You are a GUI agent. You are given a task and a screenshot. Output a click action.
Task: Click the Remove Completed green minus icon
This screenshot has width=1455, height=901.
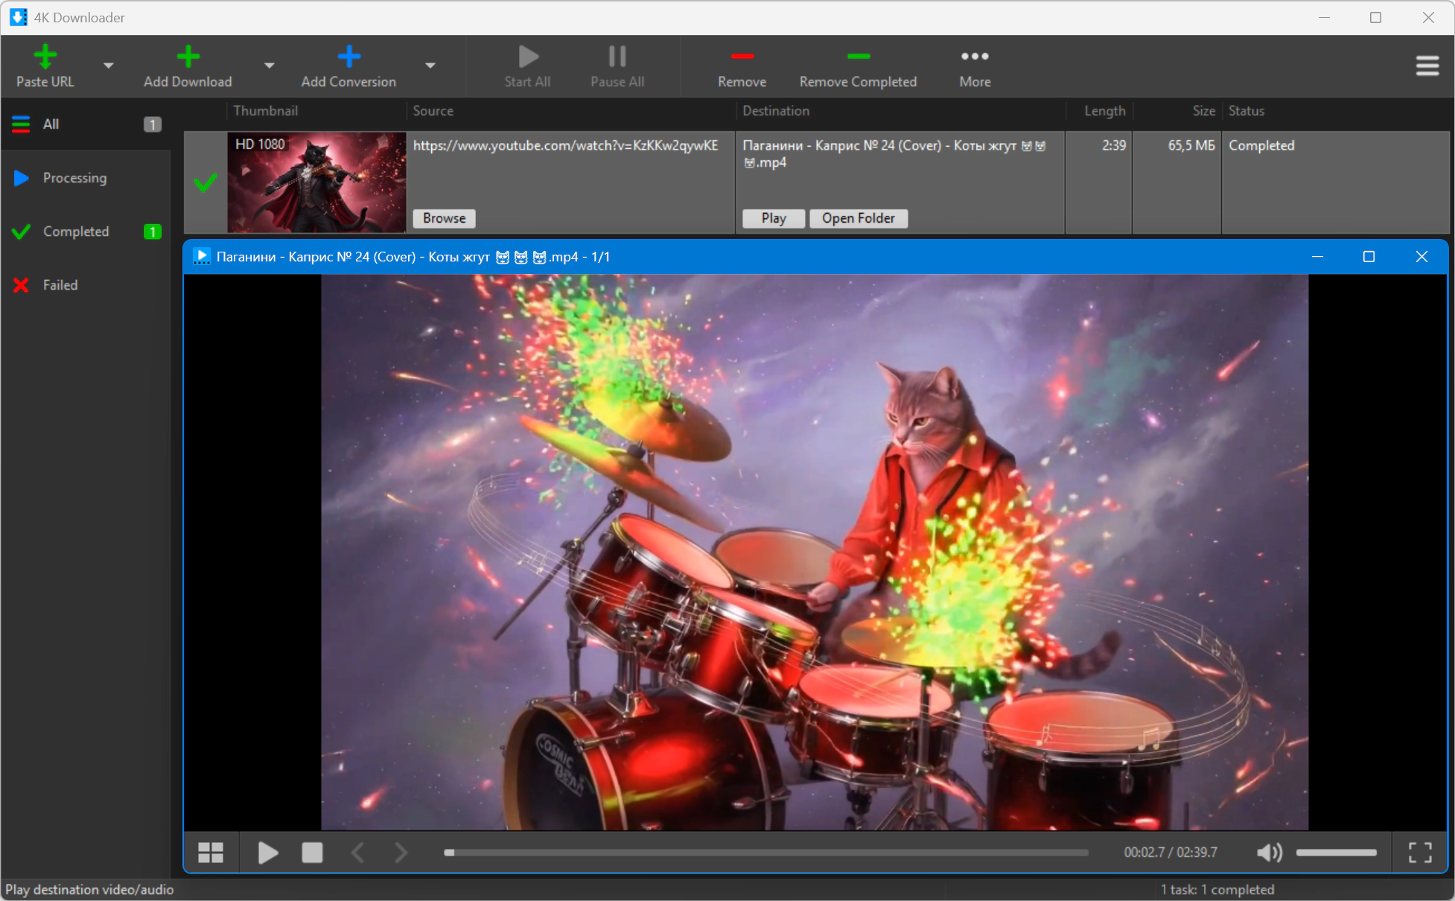[x=858, y=57]
